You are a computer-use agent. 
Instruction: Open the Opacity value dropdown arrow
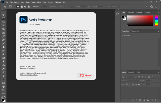151,81
